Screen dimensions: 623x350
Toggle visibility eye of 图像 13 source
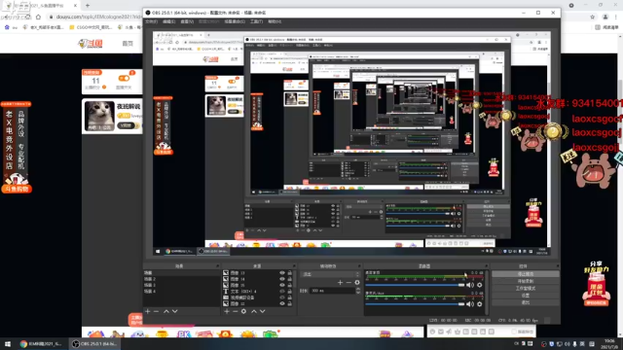(x=282, y=273)
